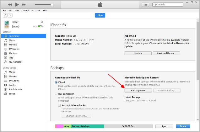Click the fast forward next button
200x132 pixels.
pyautogui.click(x=24, y=5)
